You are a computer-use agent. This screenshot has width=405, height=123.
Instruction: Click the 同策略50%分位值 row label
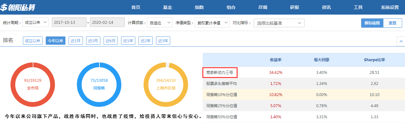(x=222, y=117)
